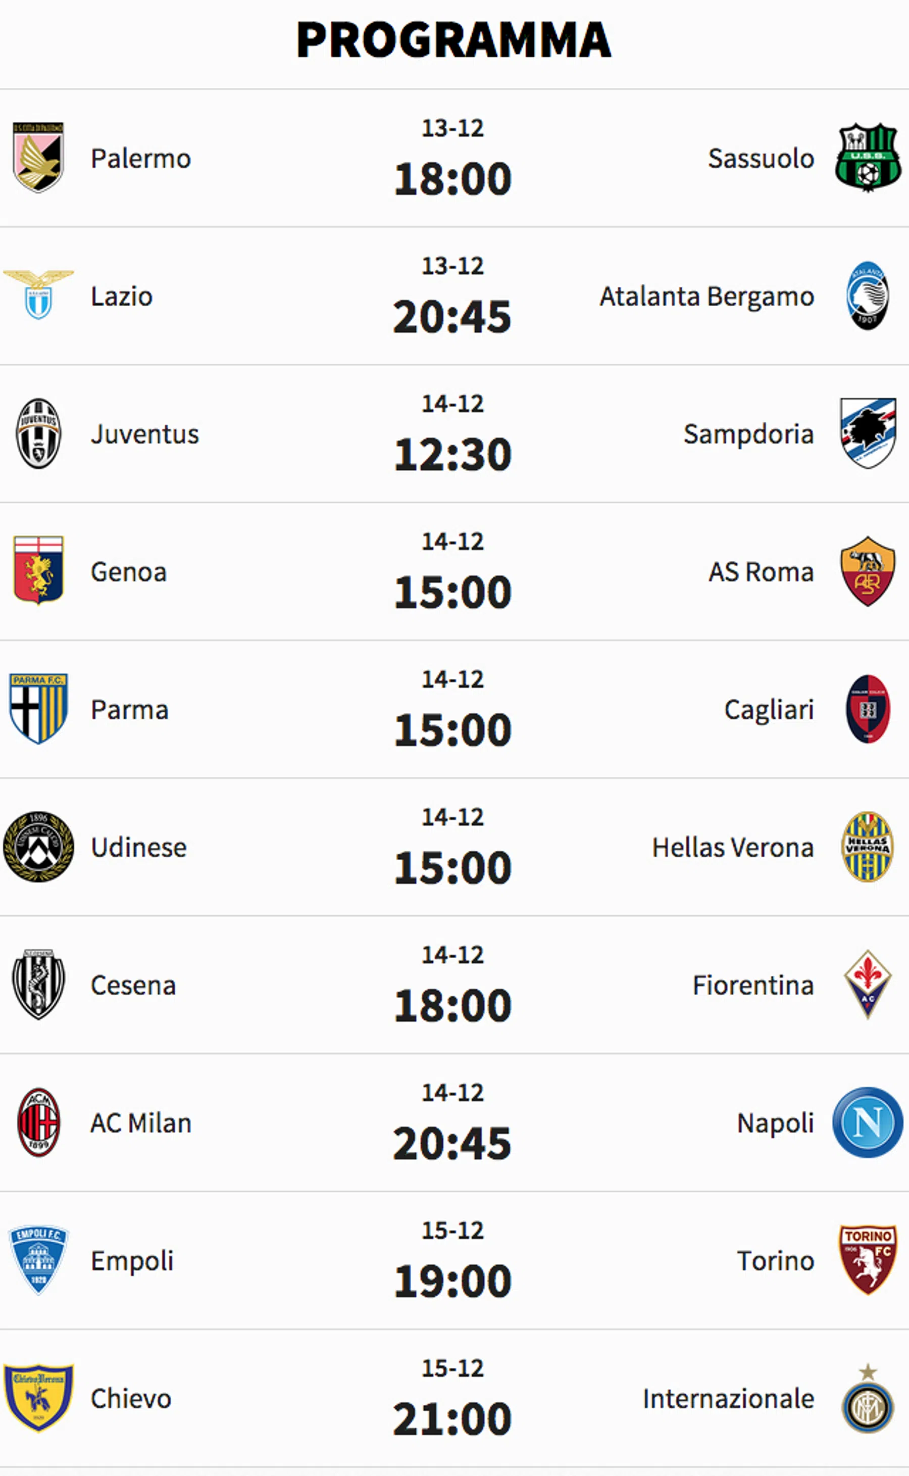Click the AC Milan crest
909x1476 pixels.
point(38,1122)
